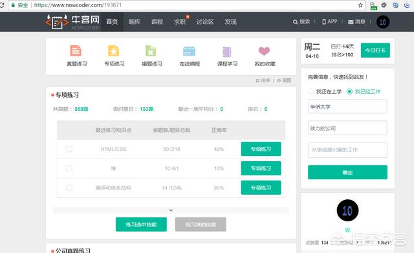The width and height of the screenshot is (414, 253).
Task: Click the 练习选中技能 button
Action: click(141, 225)
